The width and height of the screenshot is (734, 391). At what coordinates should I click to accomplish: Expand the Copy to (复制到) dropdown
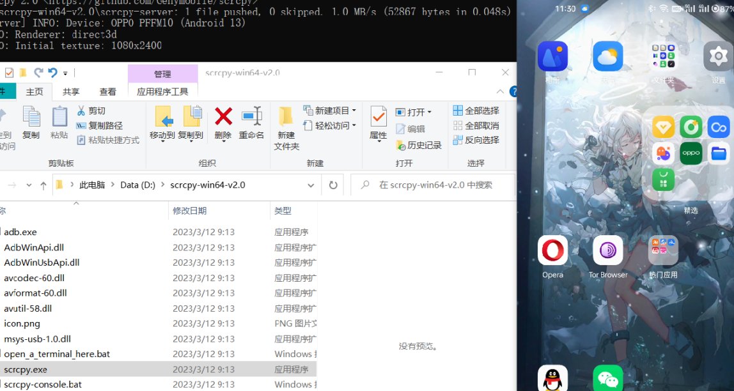tap(190, 141)
